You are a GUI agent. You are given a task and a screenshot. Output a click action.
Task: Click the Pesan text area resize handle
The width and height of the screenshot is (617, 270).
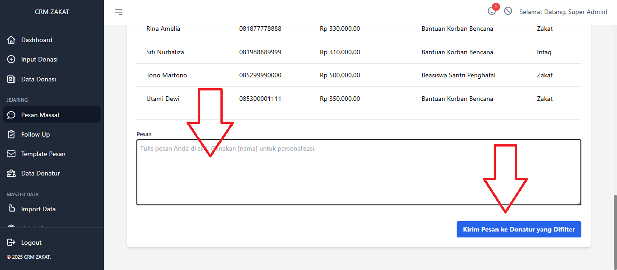(x=579, y=203)
